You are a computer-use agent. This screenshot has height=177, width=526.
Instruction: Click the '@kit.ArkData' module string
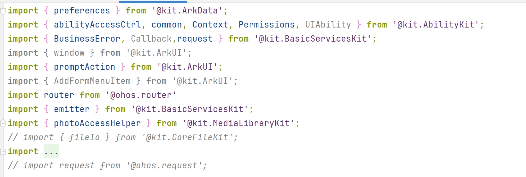(x=187, y=11)
